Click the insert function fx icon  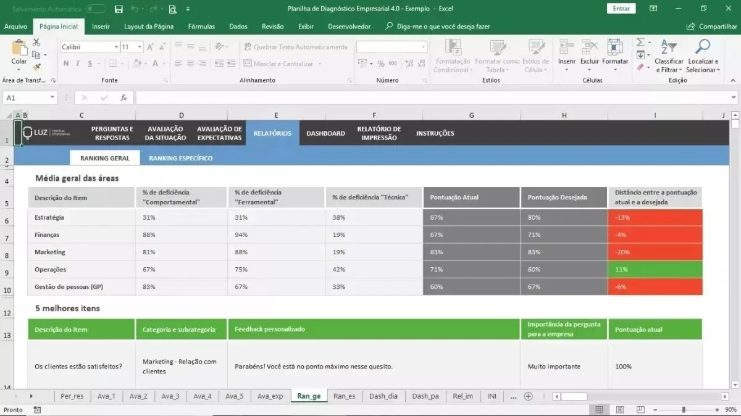124,98
